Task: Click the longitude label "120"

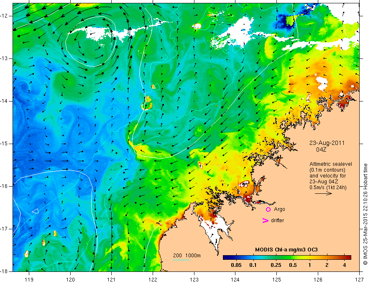Action: coord(70,279)
